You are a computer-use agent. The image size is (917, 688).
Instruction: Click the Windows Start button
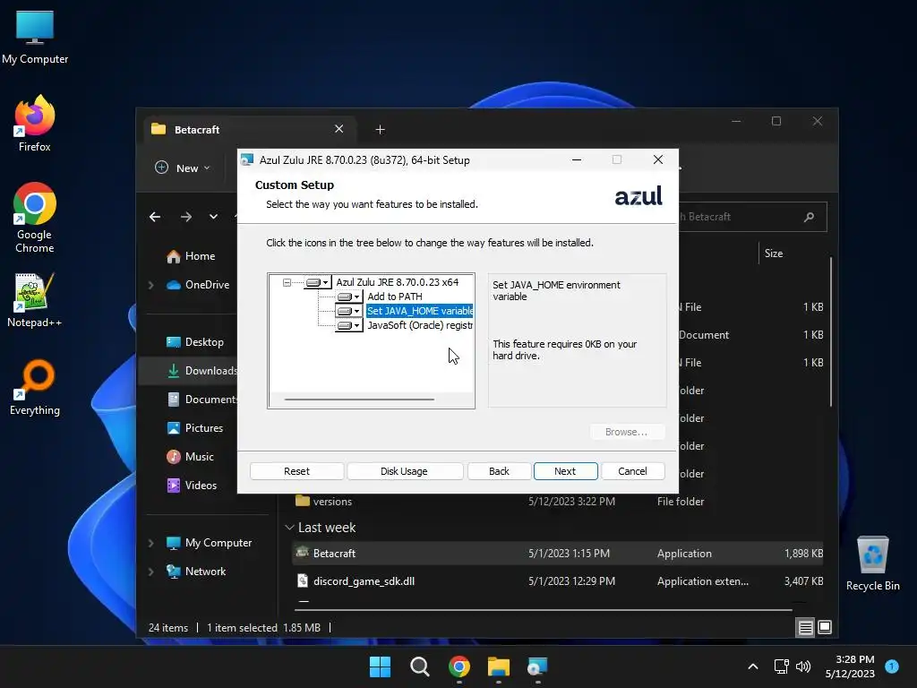click(380, 666)
